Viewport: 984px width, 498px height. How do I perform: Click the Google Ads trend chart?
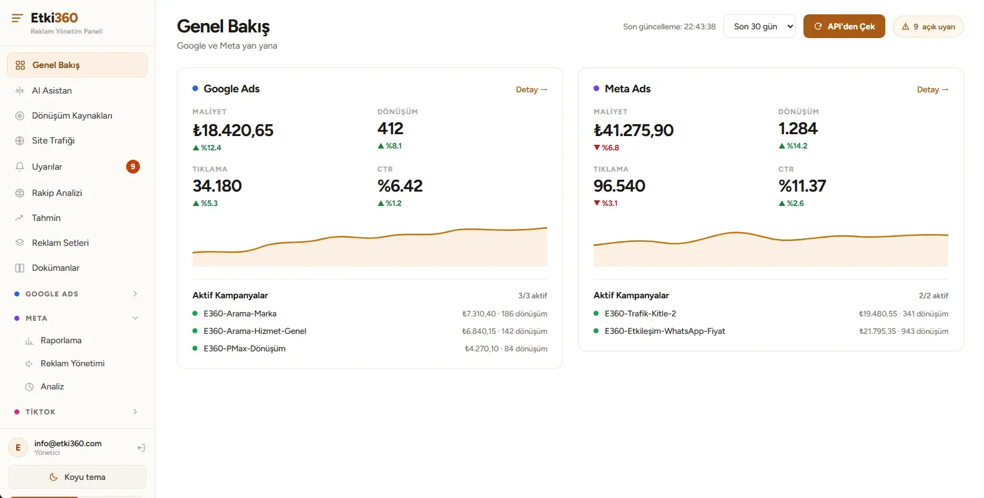[370, 247]
